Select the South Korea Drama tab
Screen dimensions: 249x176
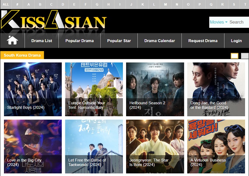pos(22,55)
